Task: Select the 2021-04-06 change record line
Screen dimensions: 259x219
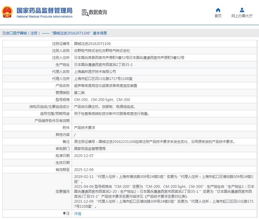Action: coord(164,191)
